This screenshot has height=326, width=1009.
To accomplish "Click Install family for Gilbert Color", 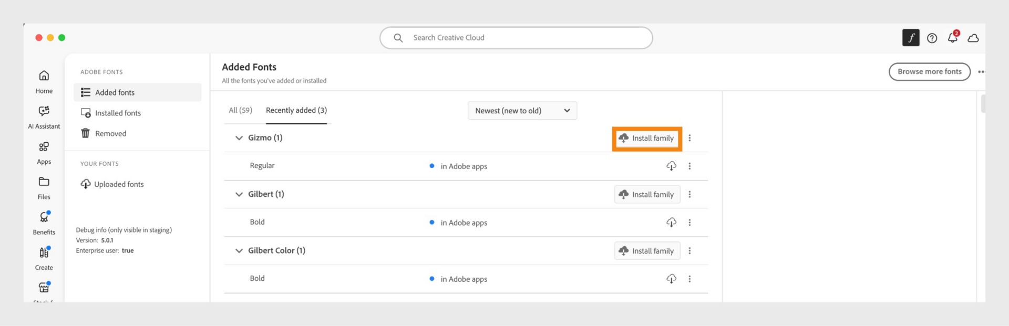I will coord(647,251).
